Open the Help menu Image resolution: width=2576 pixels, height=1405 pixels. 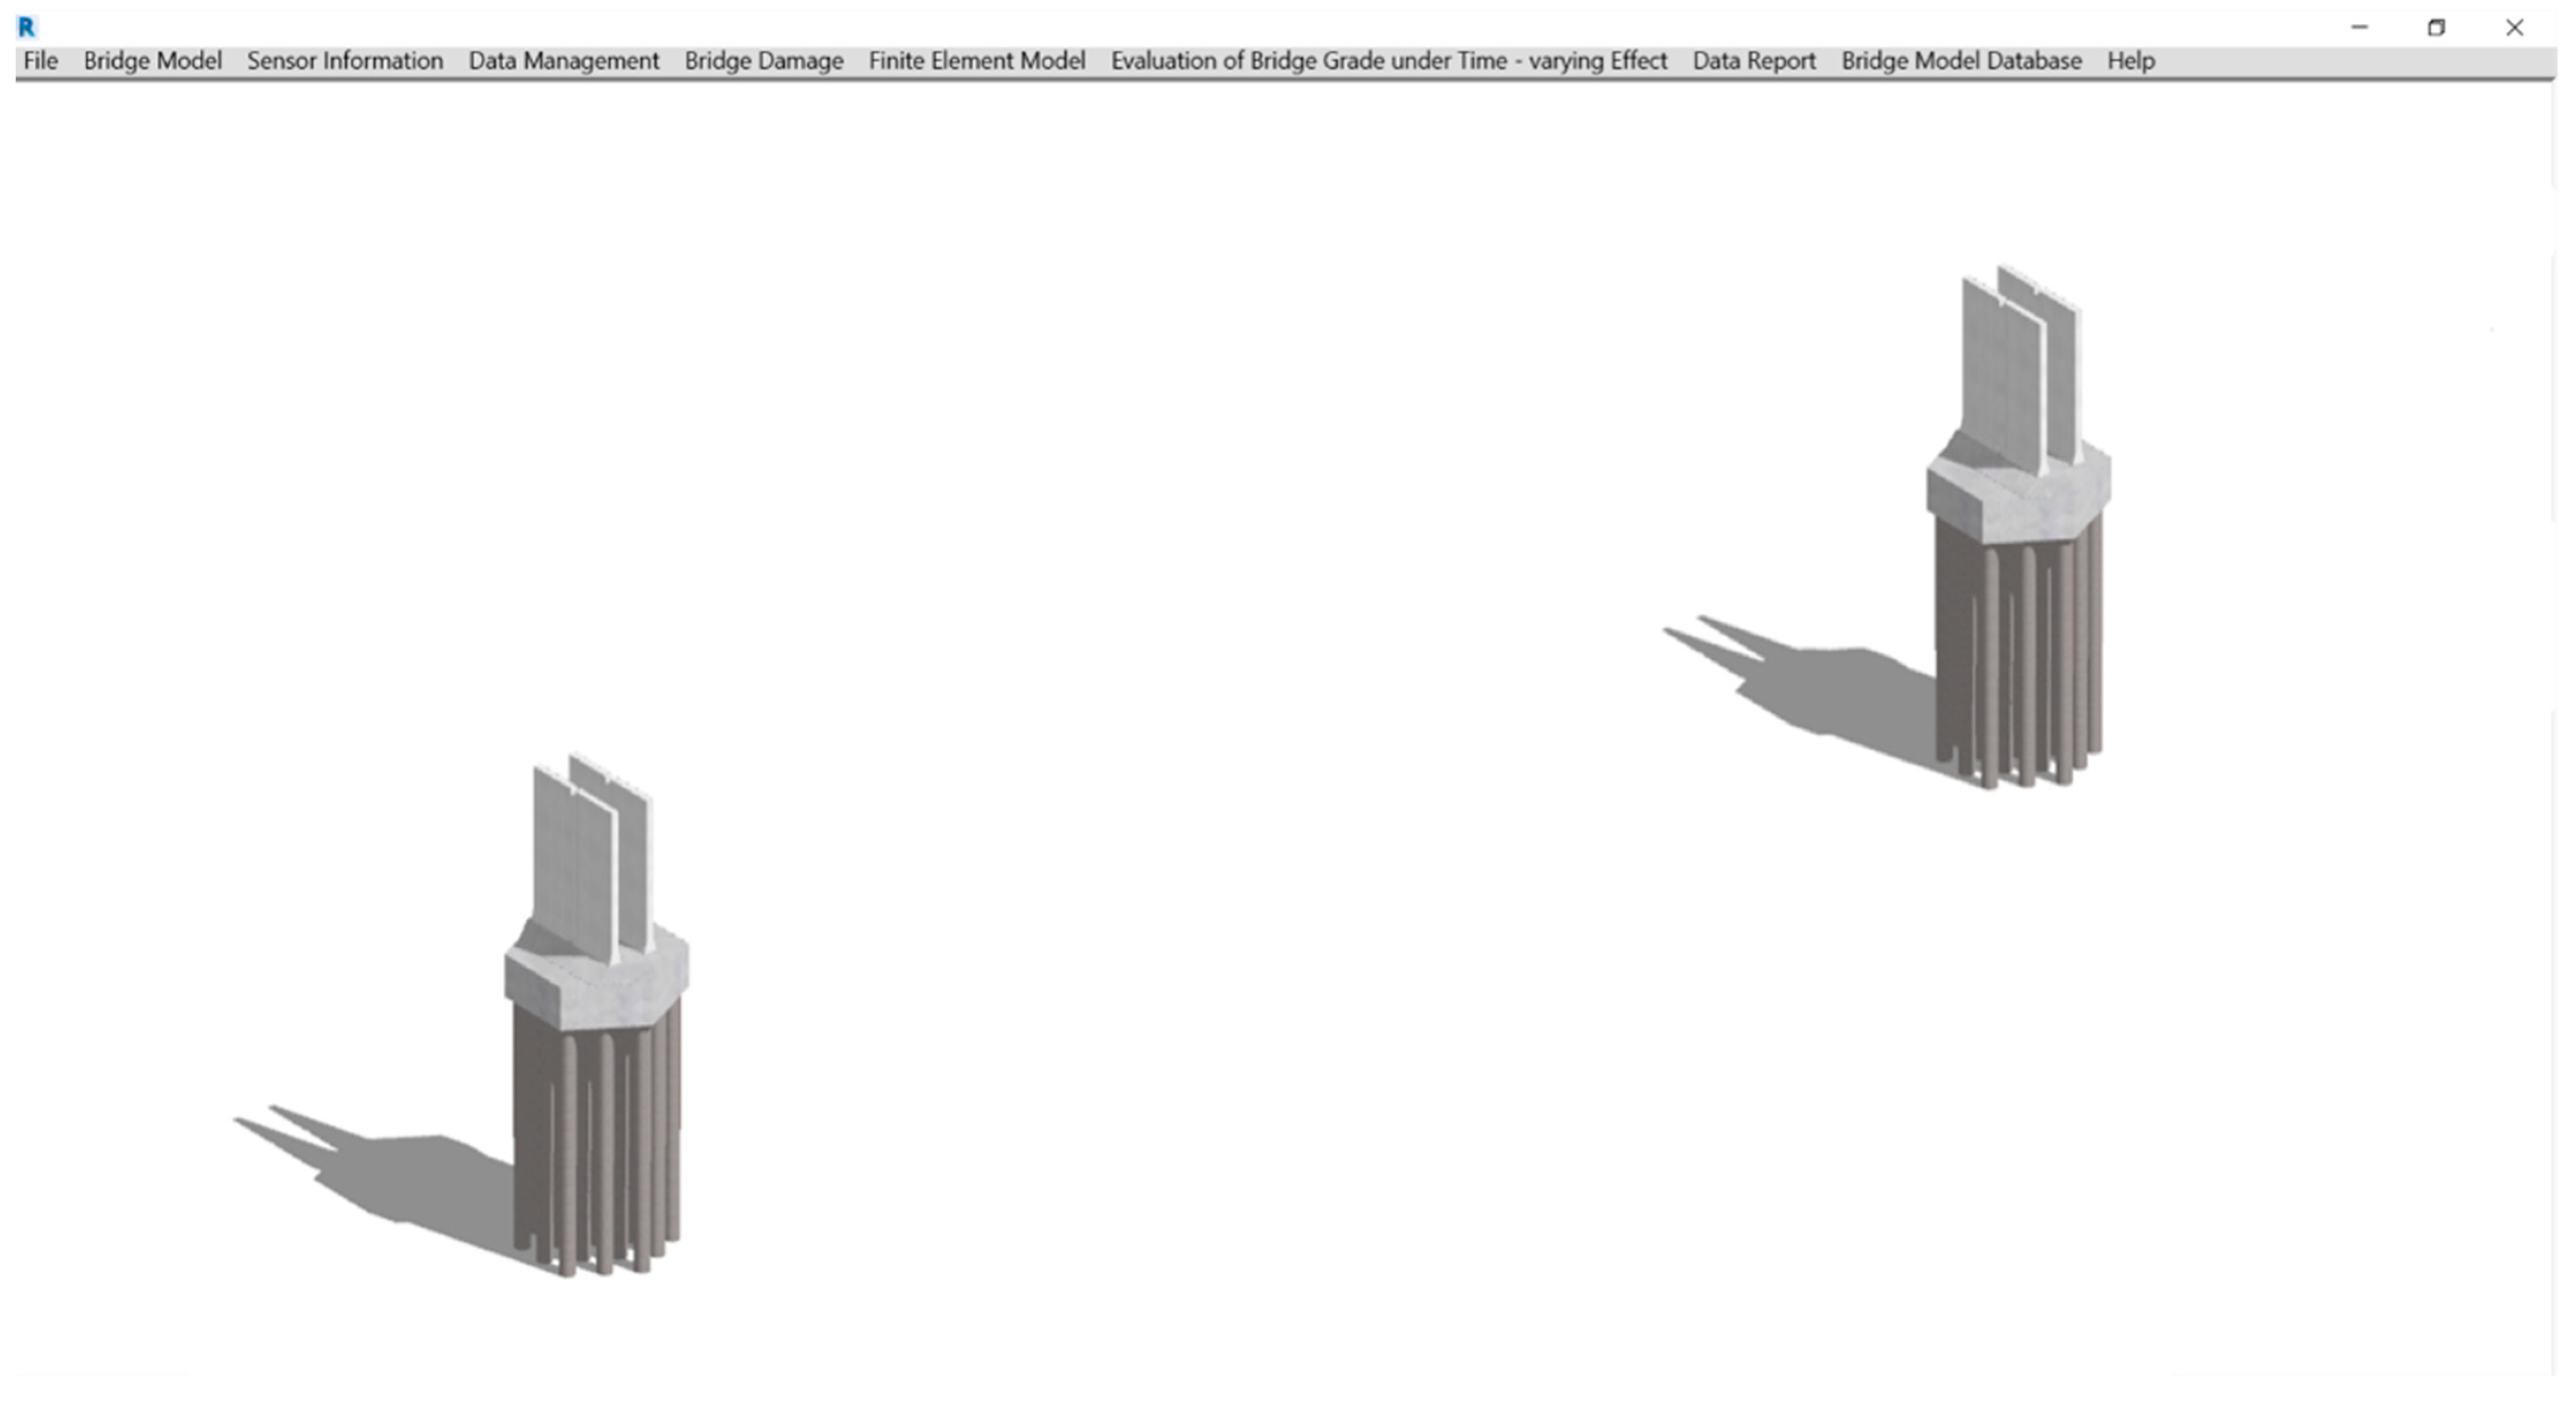pos(2131,61)
